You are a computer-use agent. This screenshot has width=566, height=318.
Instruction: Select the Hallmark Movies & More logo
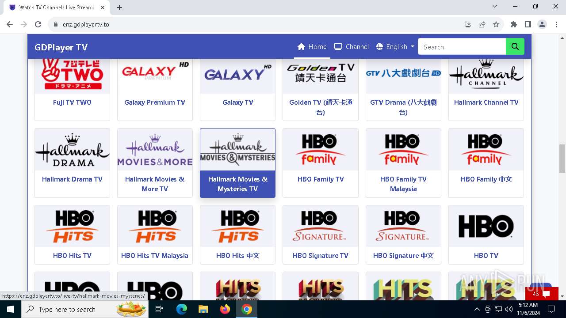(155, 149)
